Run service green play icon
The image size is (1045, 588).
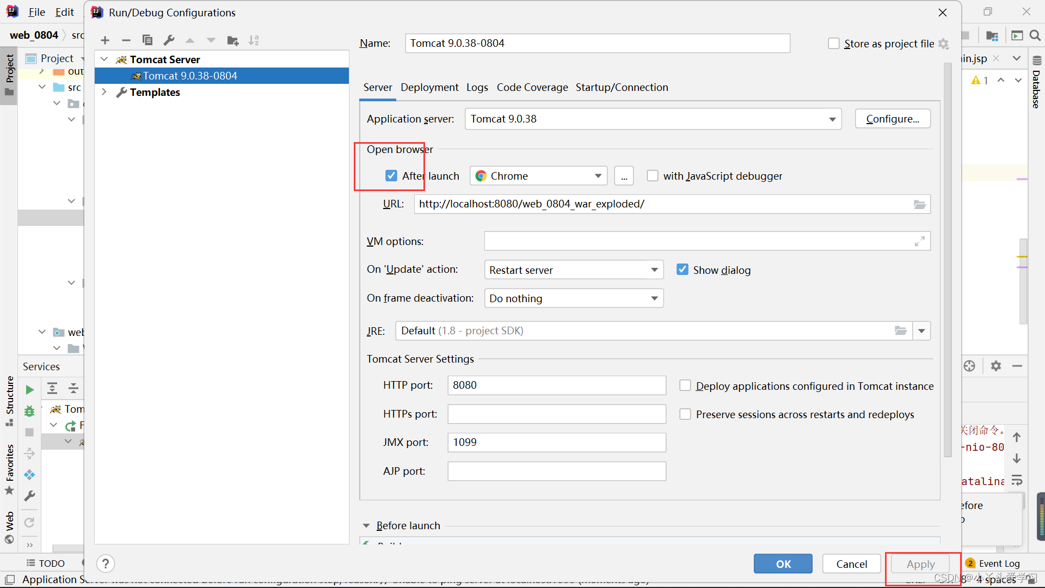[x=30, y=390]
